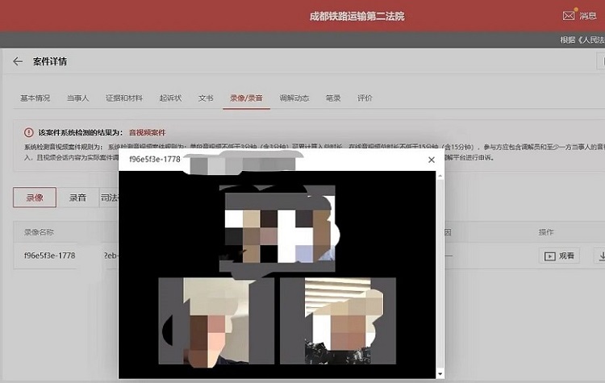The image size is (605, 383).
Task: Click the red warning icon in the notice
Action: pyautogui.click(x=29, y=132)
